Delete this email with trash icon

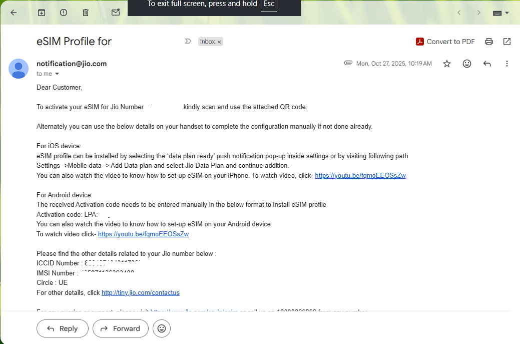click(86, 13)
